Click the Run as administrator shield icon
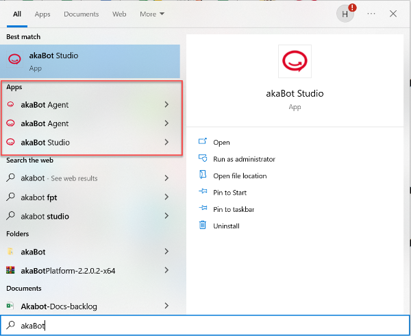The height and width of the screenshot is (336, 411). tap(203, 158)
